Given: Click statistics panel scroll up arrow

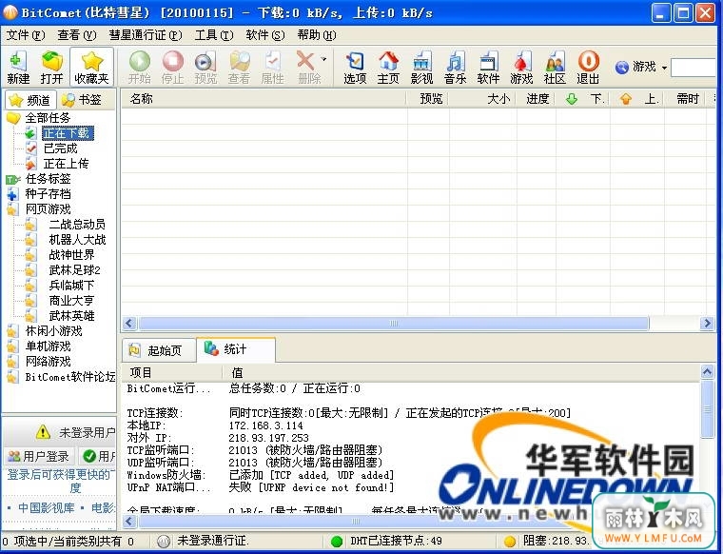Looking at the screenshot, I should coord(708,371).
